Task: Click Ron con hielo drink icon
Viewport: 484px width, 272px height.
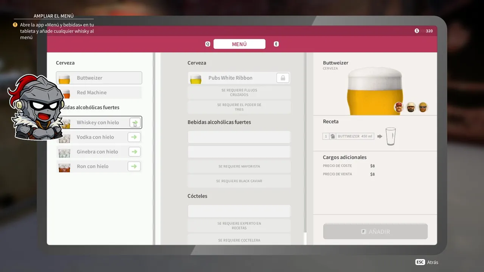Action: (64, 167)
